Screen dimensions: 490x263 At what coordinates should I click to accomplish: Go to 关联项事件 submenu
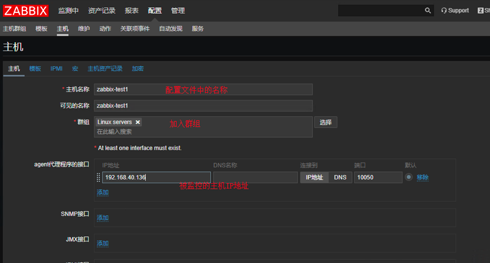point(135,28)
